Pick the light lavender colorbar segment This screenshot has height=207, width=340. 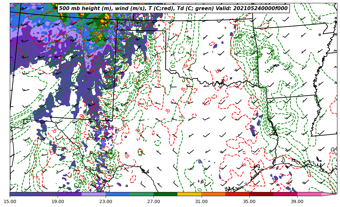(93, 194)
